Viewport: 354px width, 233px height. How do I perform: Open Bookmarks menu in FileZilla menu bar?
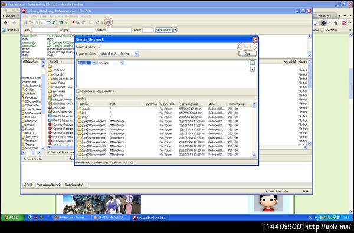pos(72,17)
